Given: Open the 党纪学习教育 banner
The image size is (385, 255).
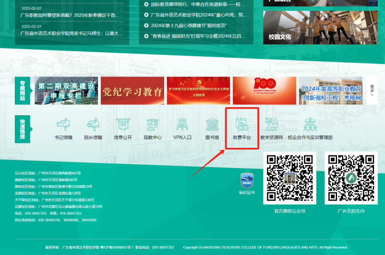Looking at the screenshot, I should 132,91.
